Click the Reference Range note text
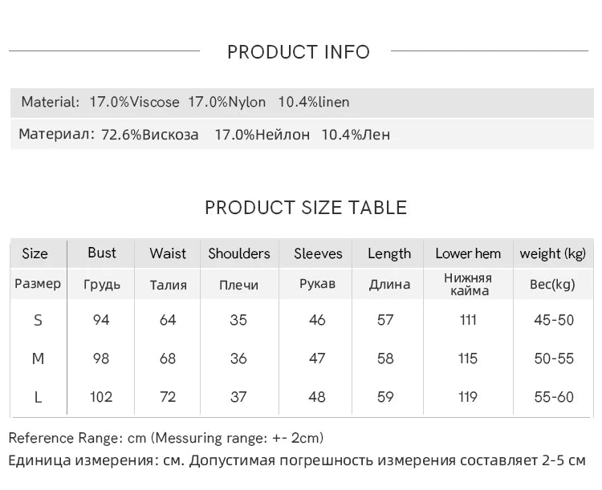Viewport: 602px width, 490px height. pos(166,438)
